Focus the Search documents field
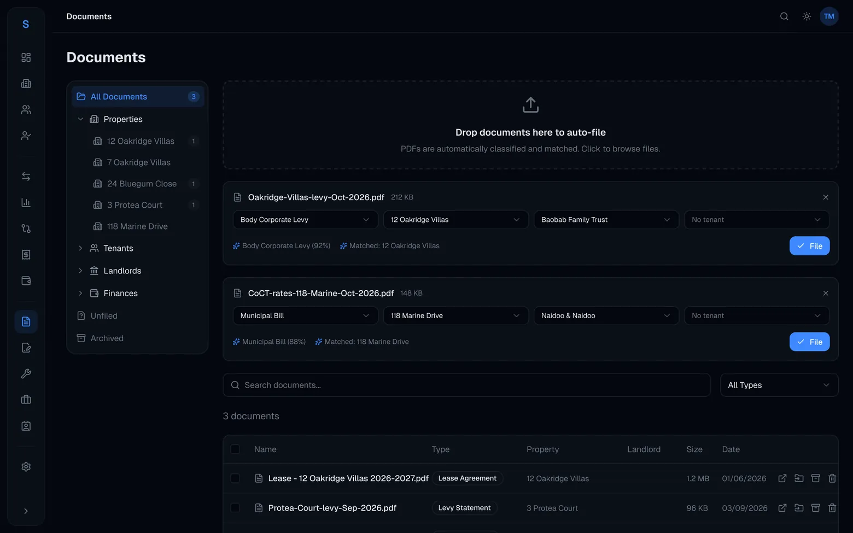 coord(466,385)
